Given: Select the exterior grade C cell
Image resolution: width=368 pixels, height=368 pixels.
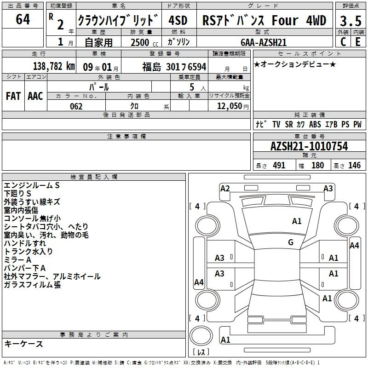Looking at the screenshot, I should tap(343, 42).
